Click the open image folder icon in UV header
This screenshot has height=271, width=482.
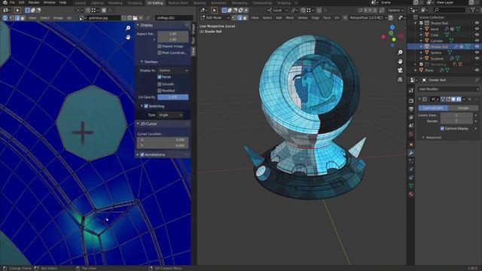[x=135, y=18]
